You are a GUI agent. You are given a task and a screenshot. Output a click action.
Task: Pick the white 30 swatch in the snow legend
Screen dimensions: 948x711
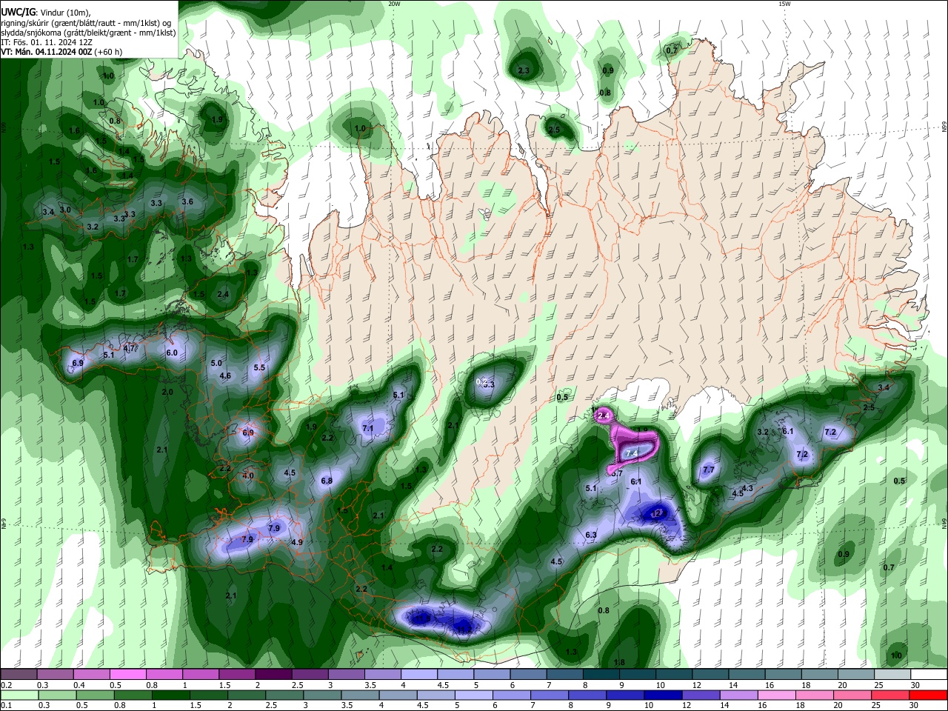(929, 675)
